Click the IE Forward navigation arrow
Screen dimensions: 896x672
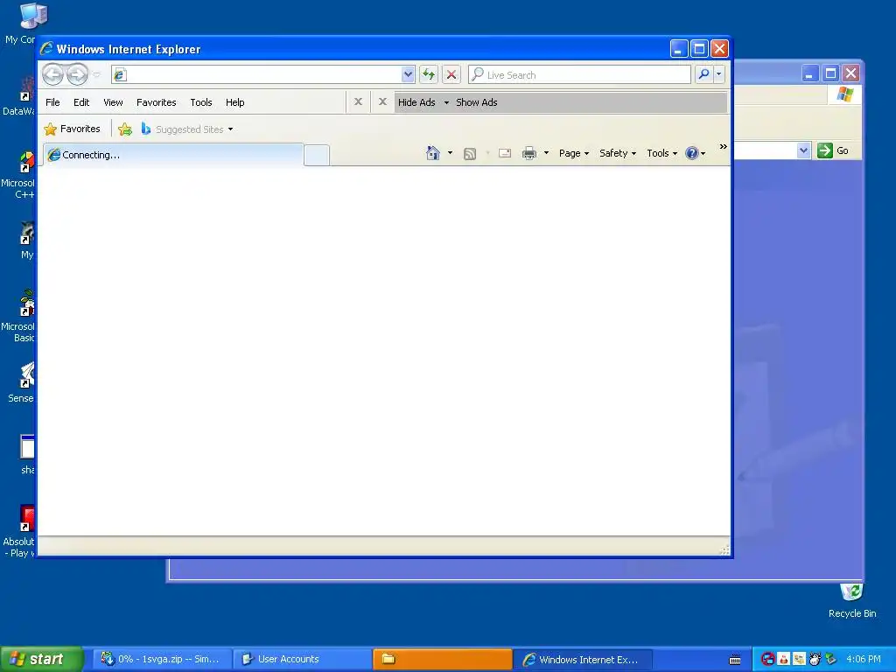tap(77, 74)
